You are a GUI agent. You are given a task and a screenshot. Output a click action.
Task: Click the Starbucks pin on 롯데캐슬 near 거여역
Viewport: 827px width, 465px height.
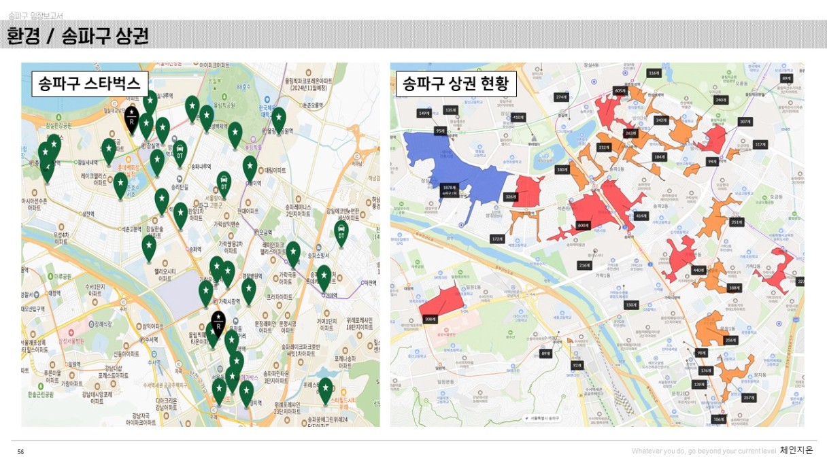[324, 277]
